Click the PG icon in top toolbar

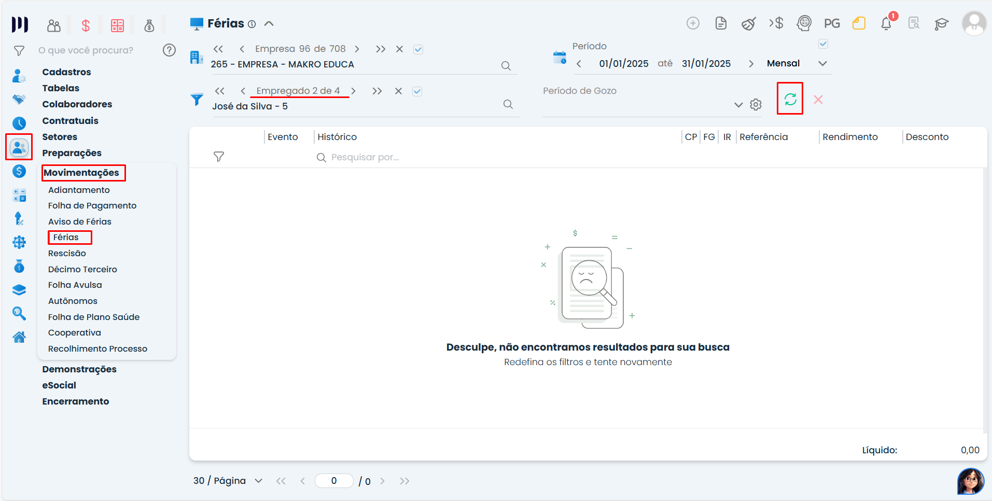[832, 24]
